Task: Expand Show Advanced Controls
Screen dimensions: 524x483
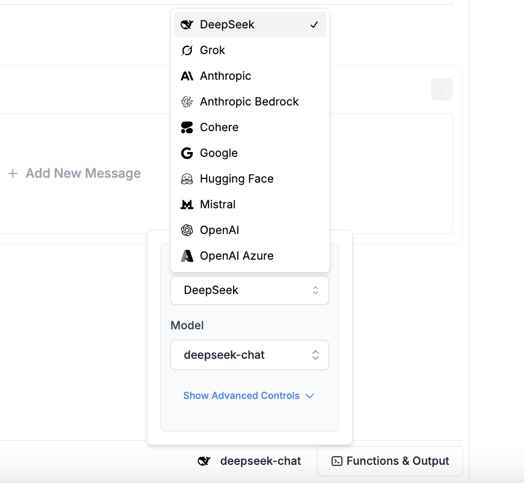Action: pos(248,395)
